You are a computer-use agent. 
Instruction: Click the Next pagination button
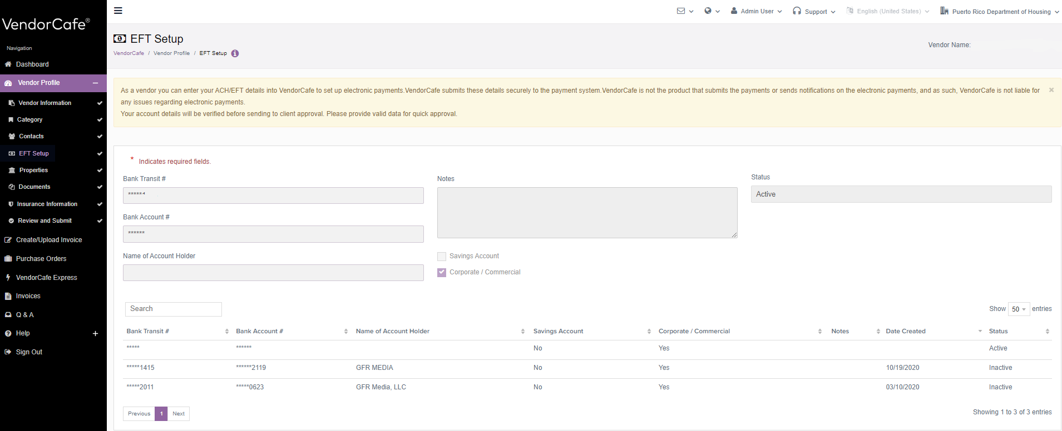178,414
